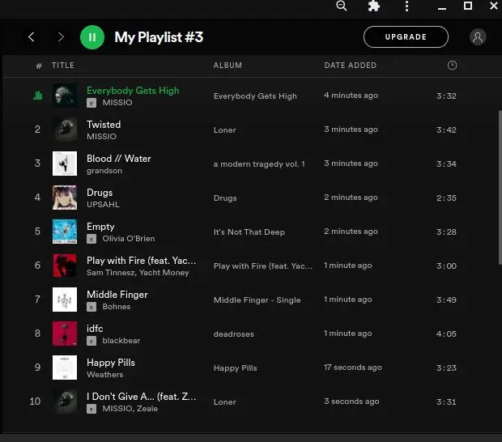Click the vertical scrollbar thumb
The height and width of the screenshot is (442, 502).
(500, 187)
